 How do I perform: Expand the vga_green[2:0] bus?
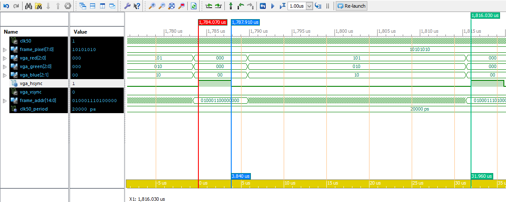pos(5,67)
